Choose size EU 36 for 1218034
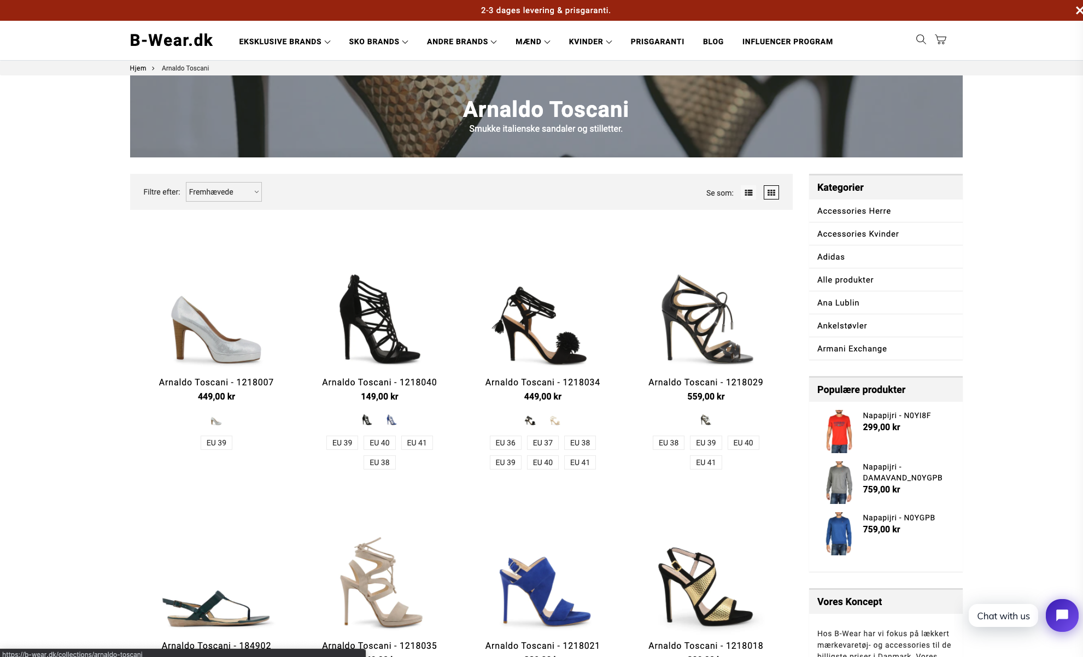The height and width of the screenshot is (657, 1083). (x=505, y=443)
